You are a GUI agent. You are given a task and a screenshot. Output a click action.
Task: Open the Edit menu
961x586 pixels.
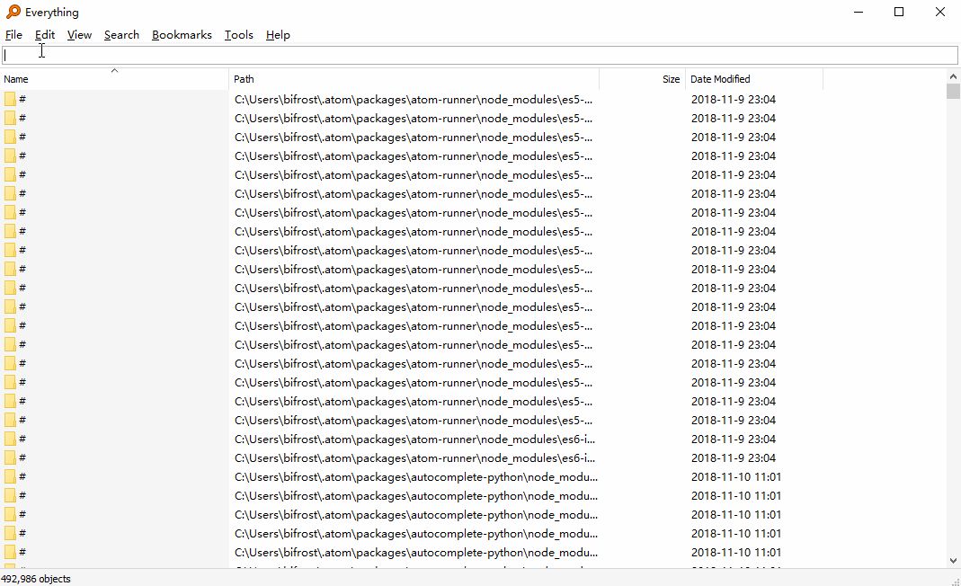[x=45, y=35]
